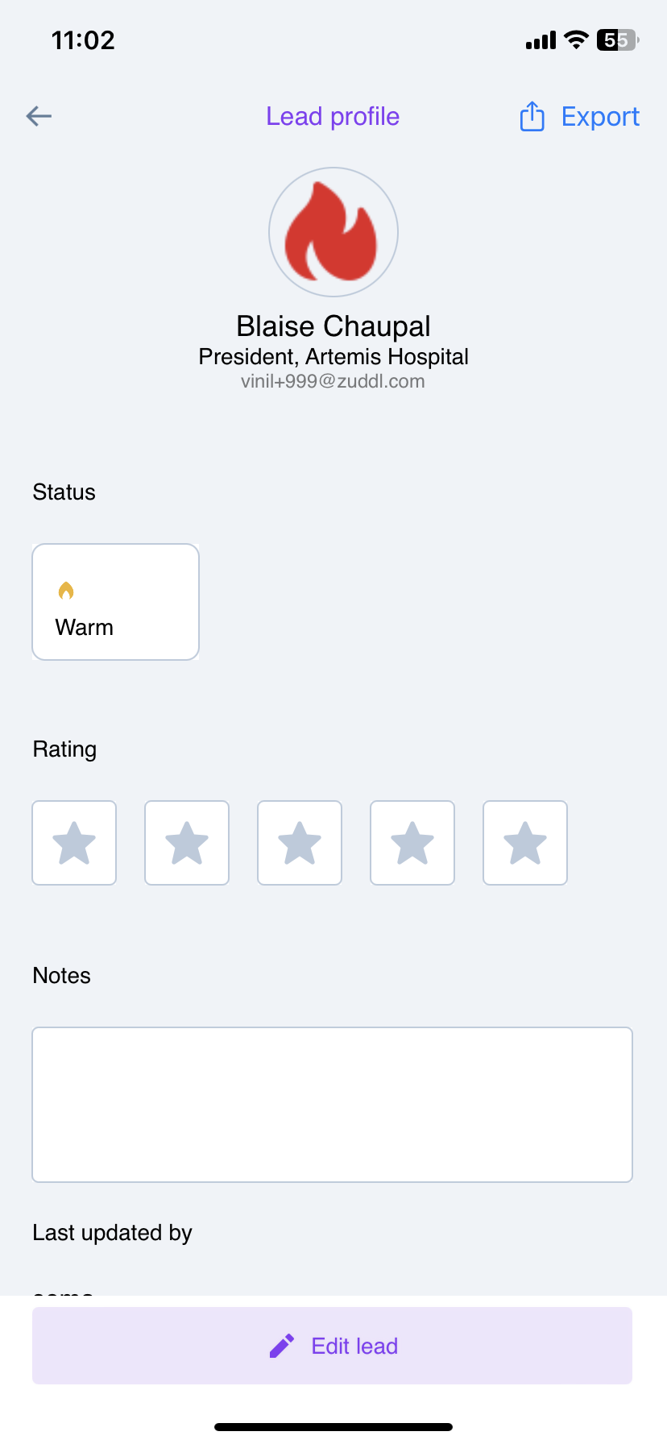The image size is (667, 1444).
Task: Rate lead three stars
Action: (x=300, y=843)
